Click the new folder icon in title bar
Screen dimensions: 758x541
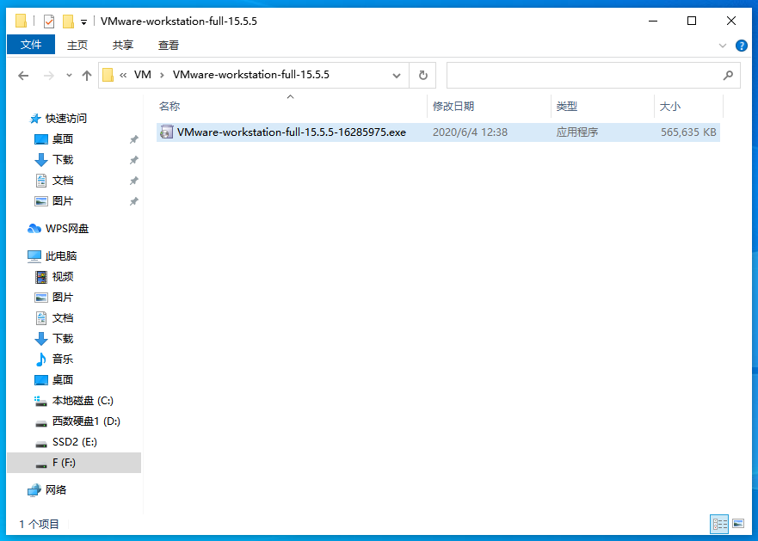[x=68, y=22]
